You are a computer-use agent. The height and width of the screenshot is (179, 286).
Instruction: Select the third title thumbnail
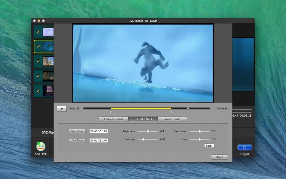pos(48,61)
